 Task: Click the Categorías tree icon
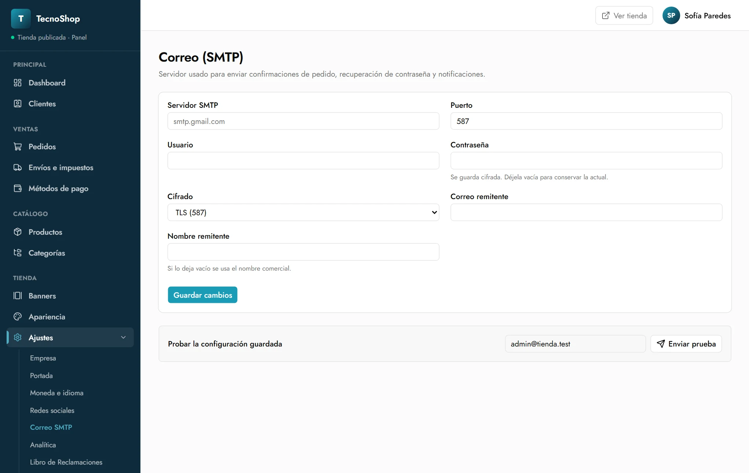(x=18, y=253)
